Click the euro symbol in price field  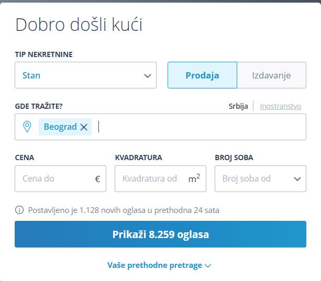pos(97,179)
